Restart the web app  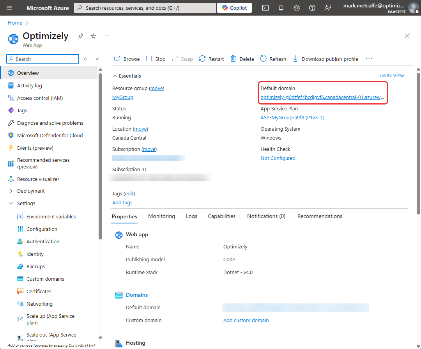pos(211,59)
